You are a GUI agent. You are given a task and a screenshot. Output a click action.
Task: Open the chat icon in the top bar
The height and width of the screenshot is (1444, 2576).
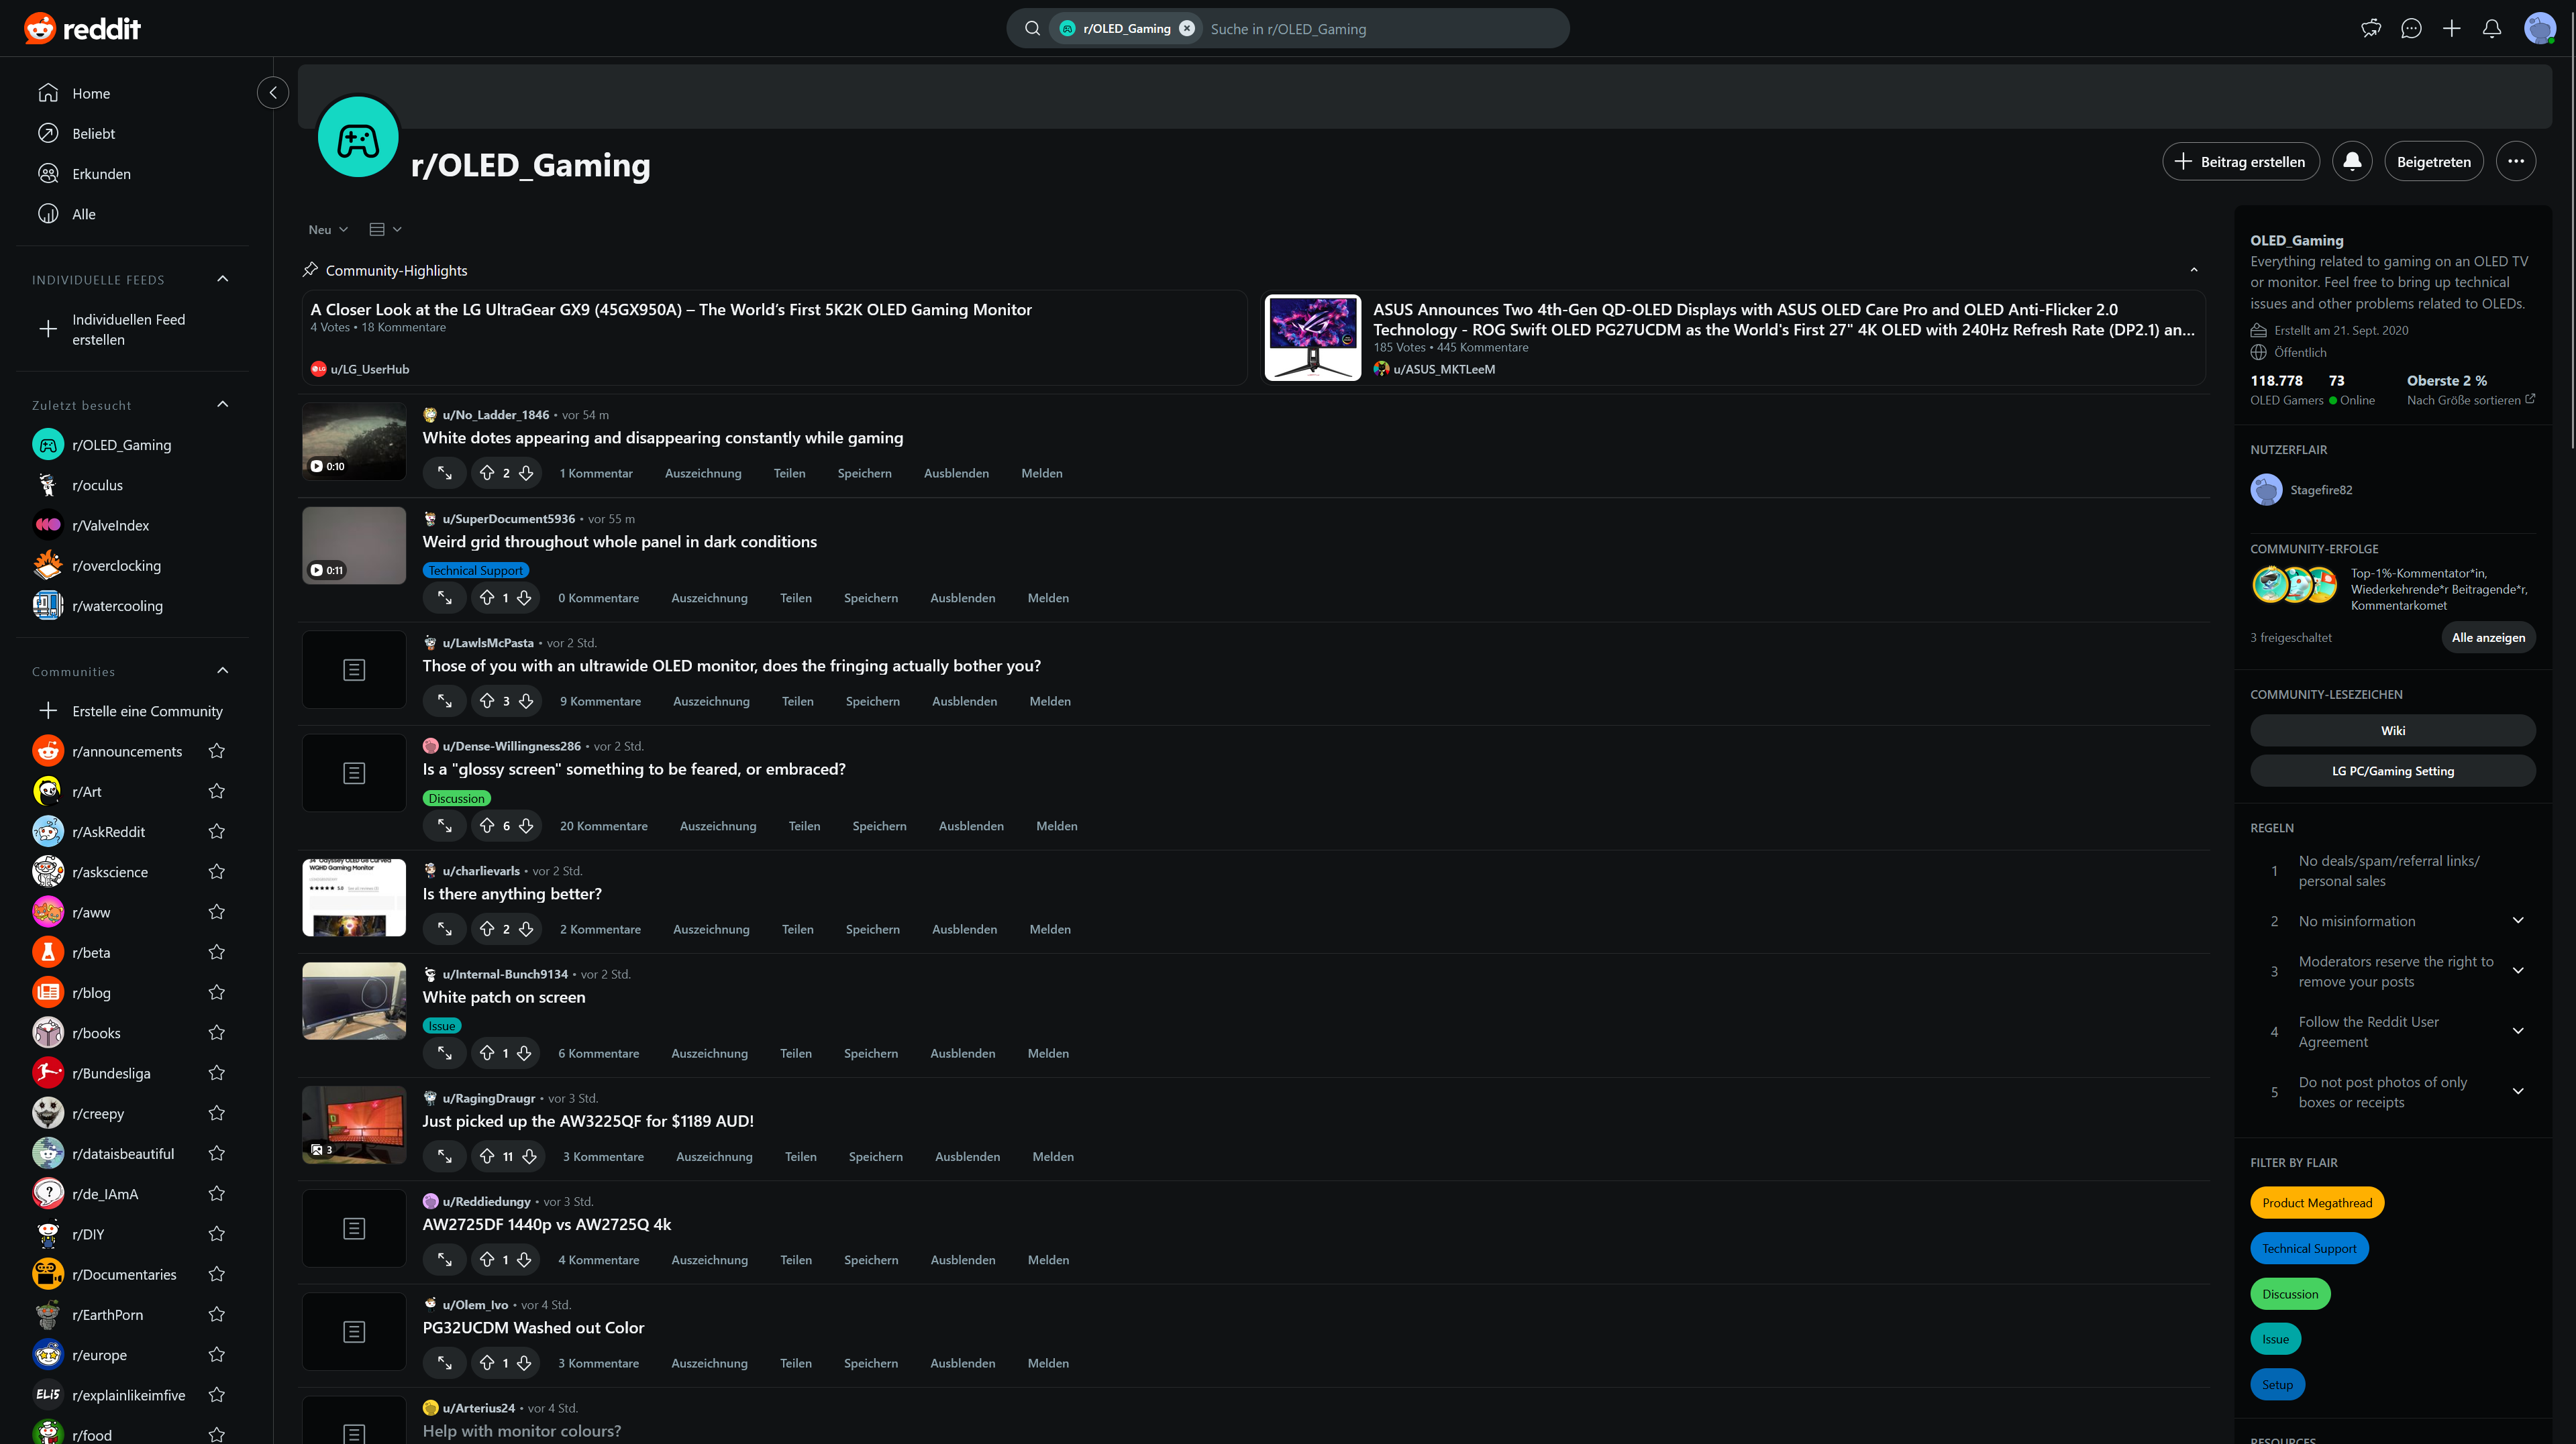pyautogui.click(x=2411, y=28)
